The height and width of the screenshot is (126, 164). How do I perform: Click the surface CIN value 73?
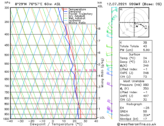coord(145,77)
